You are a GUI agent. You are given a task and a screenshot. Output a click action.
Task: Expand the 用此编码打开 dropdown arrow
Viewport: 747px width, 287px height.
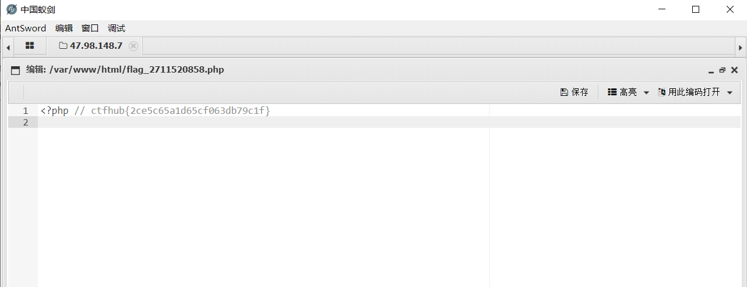tap(730, 93)
